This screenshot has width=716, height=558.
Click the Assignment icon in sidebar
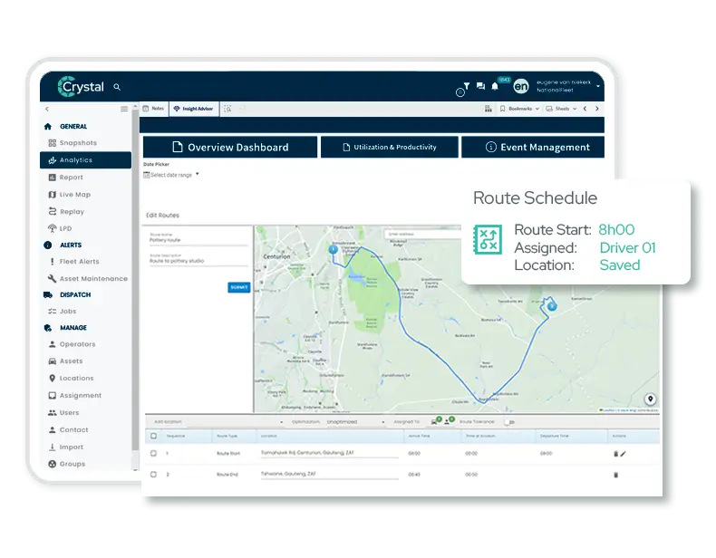tap(52, 396)
